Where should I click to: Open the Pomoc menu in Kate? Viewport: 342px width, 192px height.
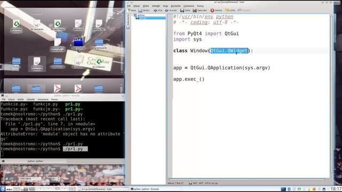pos(200,6)
